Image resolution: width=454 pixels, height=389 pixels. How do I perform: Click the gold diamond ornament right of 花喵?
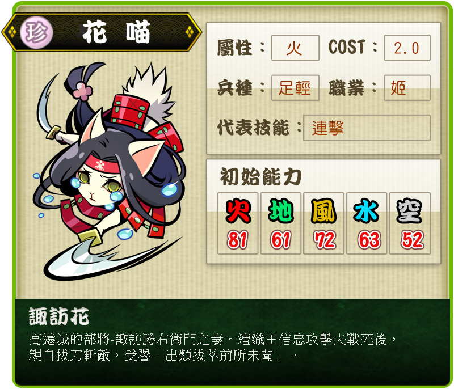190,32
